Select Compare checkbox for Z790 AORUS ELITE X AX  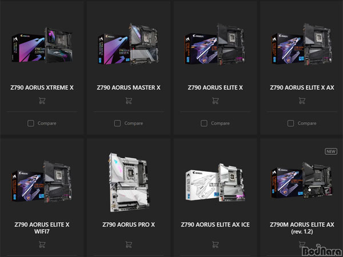(290, 123)
